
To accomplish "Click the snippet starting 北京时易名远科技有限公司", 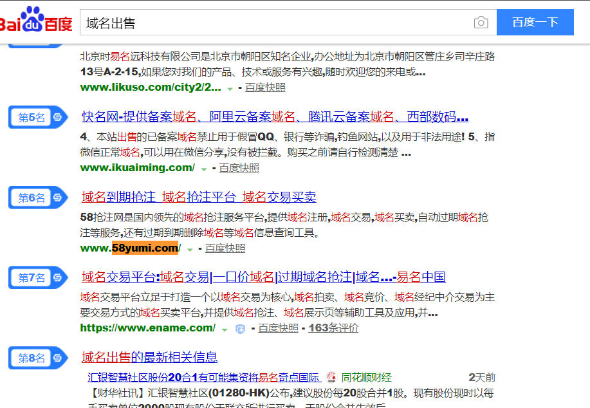I will click(x=288, y=64).
